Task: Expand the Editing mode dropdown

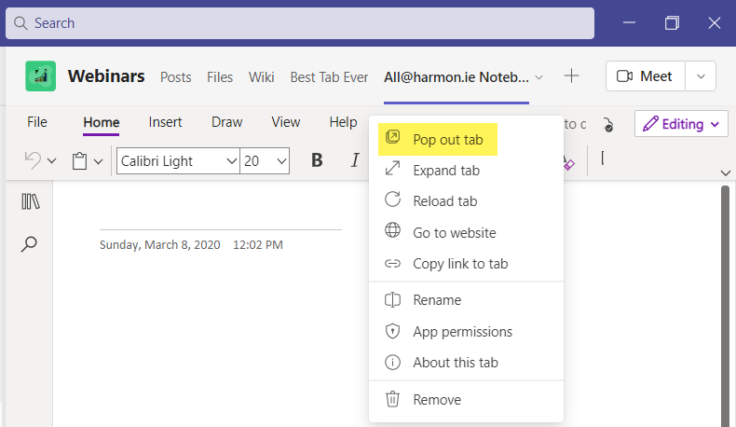Action: [x=681, y=124]
